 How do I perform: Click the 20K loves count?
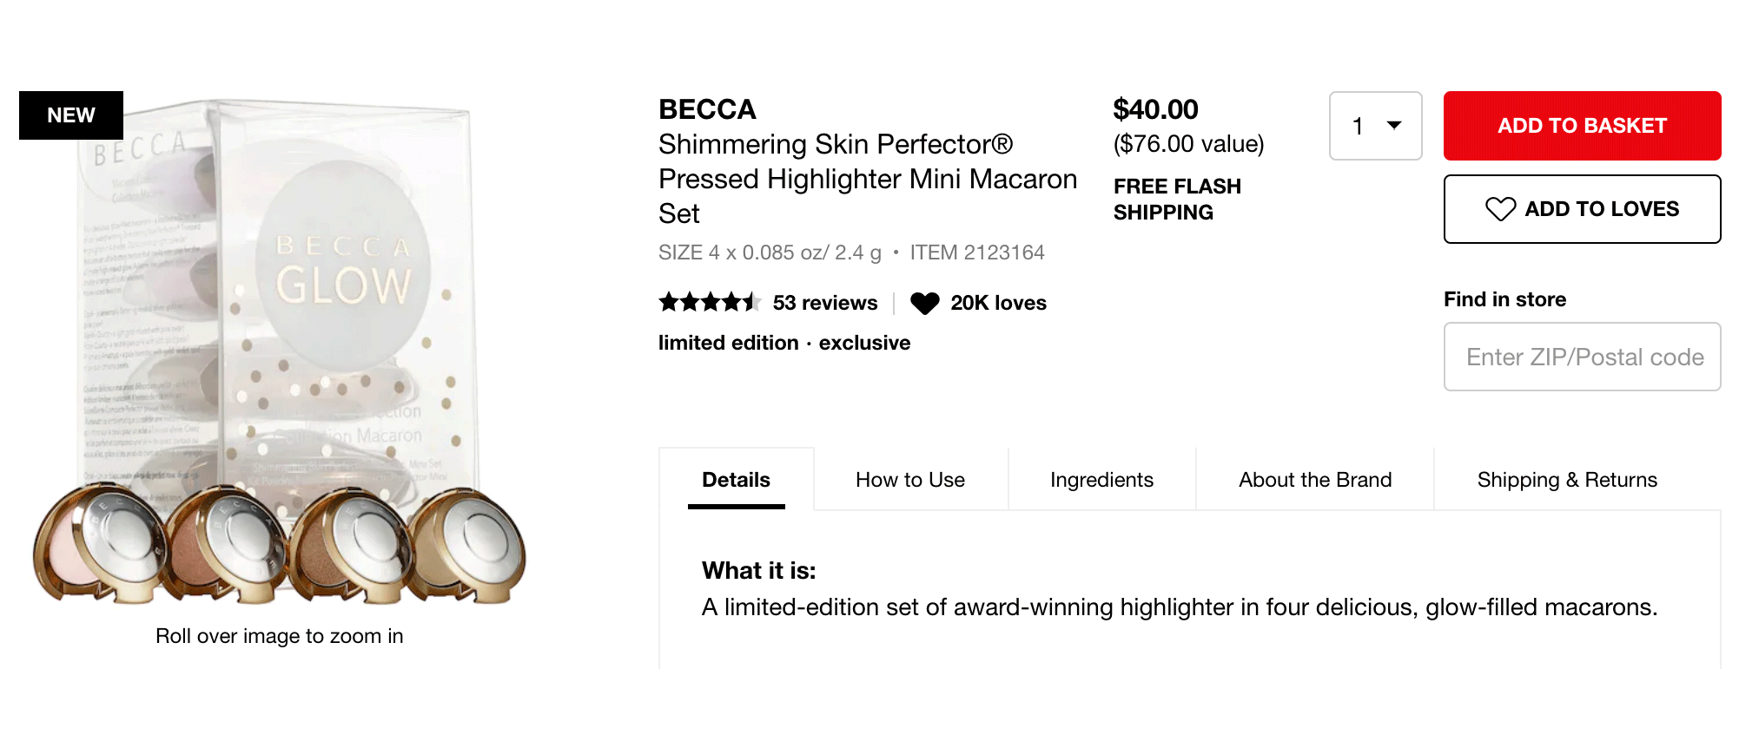[x=998, y=303]
